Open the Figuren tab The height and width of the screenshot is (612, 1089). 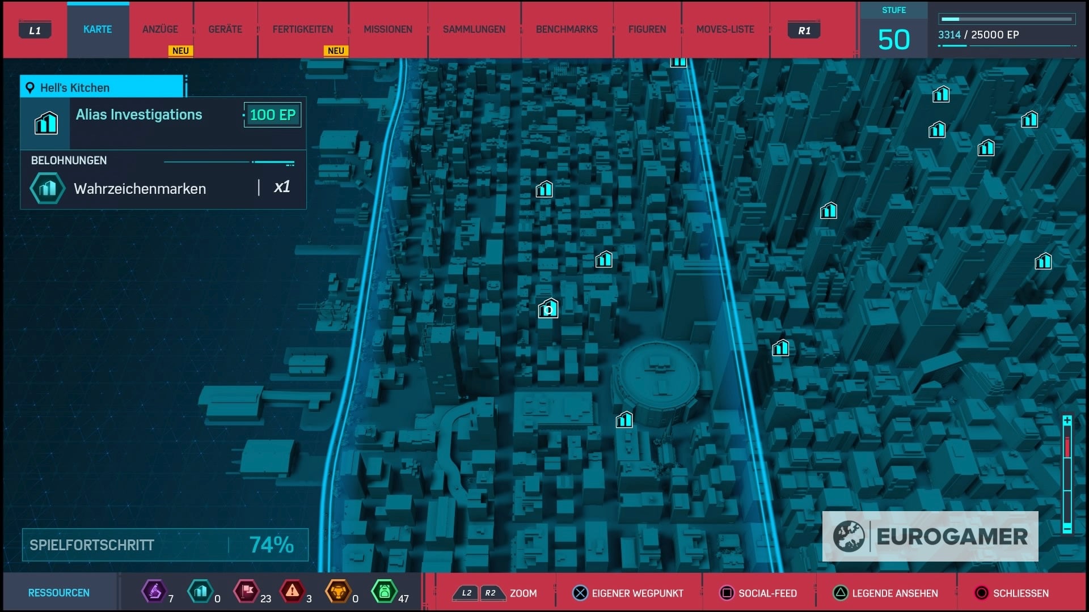click(647, 29)
